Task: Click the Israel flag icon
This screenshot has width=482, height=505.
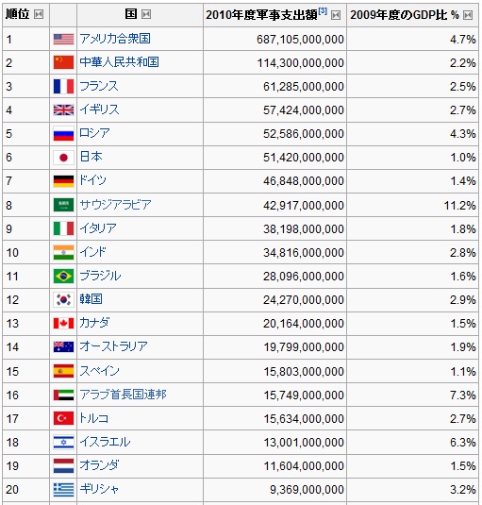Action: click(63, 442)
